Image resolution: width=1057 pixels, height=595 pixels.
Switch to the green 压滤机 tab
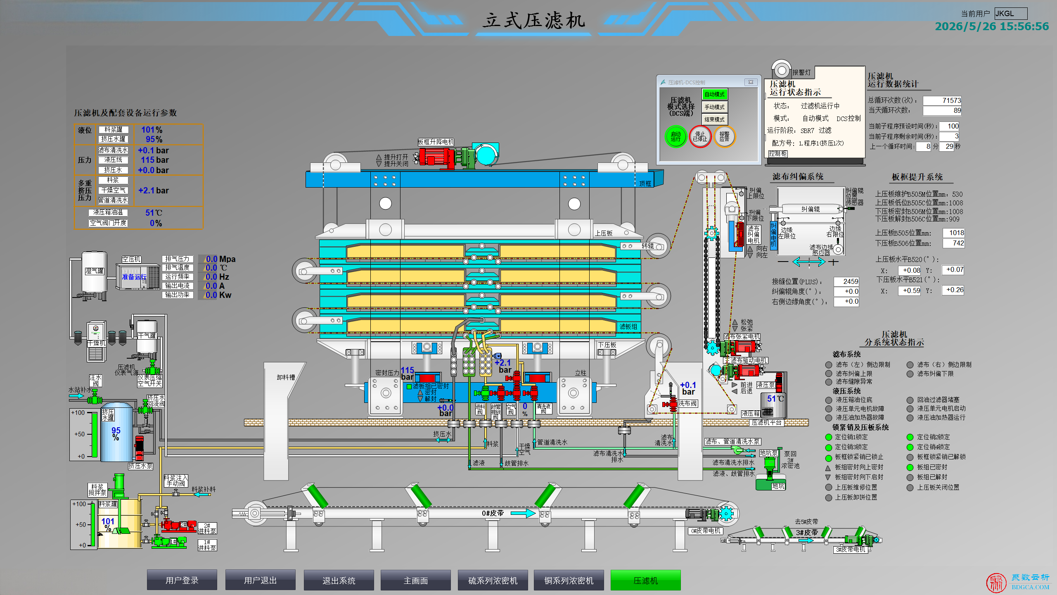tap(645, 580)
